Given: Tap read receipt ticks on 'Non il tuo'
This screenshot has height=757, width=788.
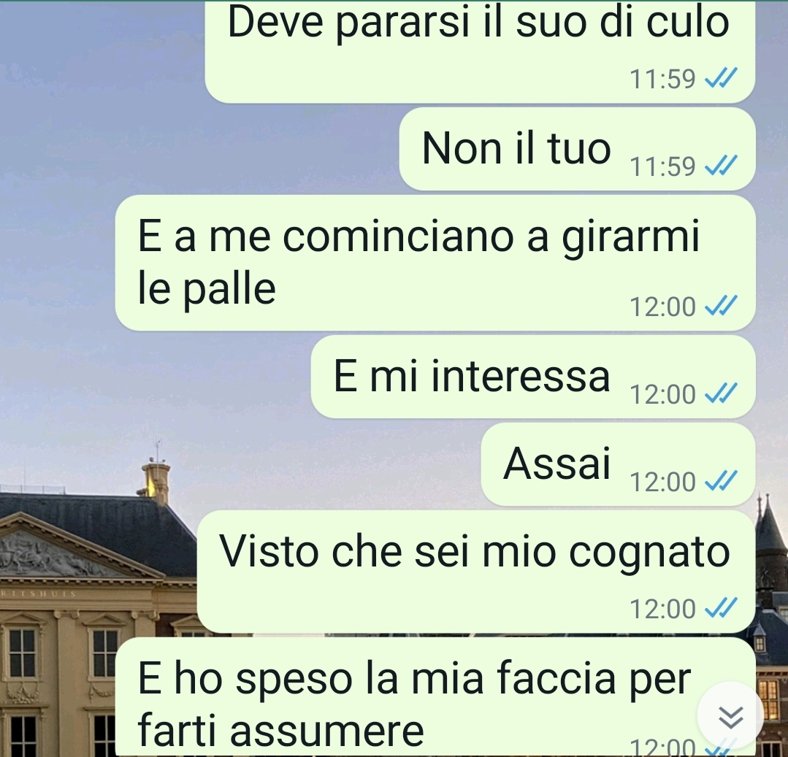Looking at the screenshot, I should coord(721,165).
